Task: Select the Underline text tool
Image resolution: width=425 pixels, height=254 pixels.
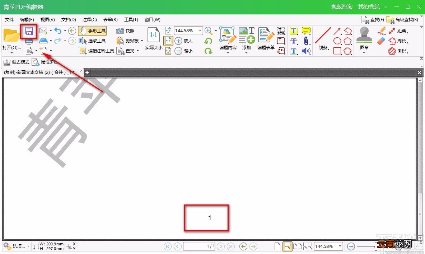Action: [294, 51]
